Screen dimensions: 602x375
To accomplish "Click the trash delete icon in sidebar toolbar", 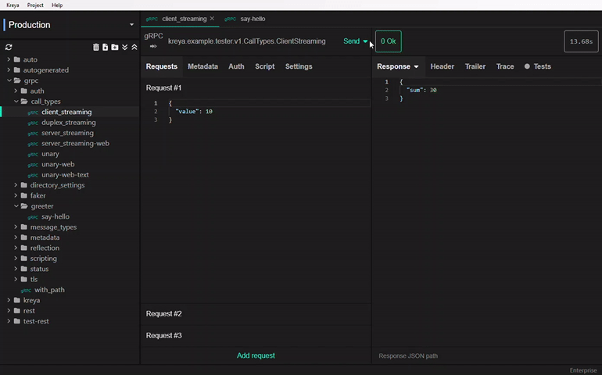I will pos(96,47).
